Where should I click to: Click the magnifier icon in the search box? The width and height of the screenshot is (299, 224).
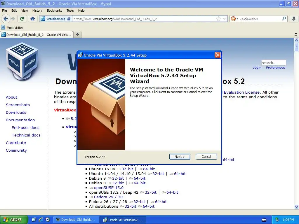(x=284, y=19)
